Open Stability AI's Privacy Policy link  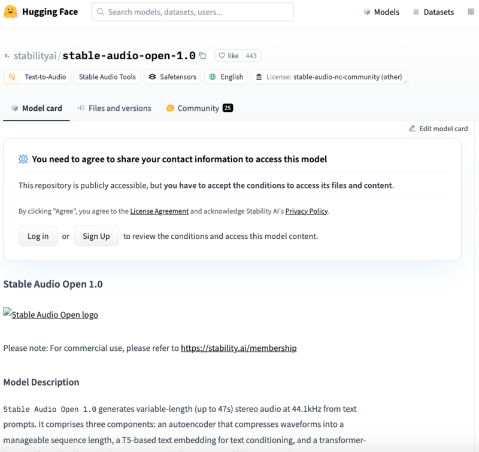[307, 211]
